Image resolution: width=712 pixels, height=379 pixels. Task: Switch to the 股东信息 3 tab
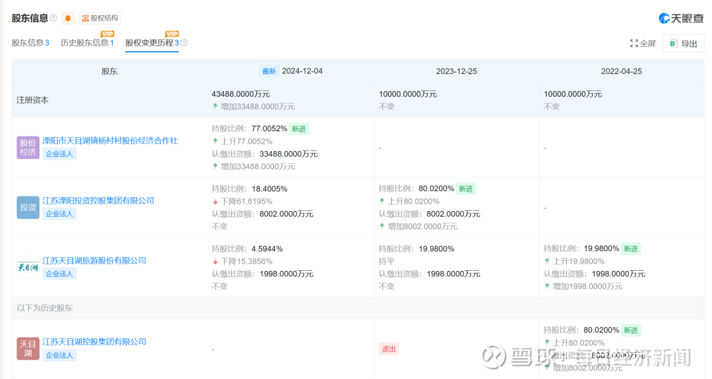(30, 43)
